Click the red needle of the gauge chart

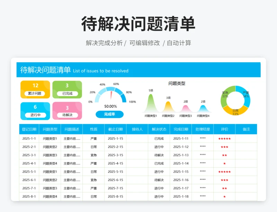111,95
